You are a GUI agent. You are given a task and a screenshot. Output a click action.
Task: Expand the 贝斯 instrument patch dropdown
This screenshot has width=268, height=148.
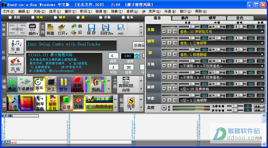[x=262, y=32]
